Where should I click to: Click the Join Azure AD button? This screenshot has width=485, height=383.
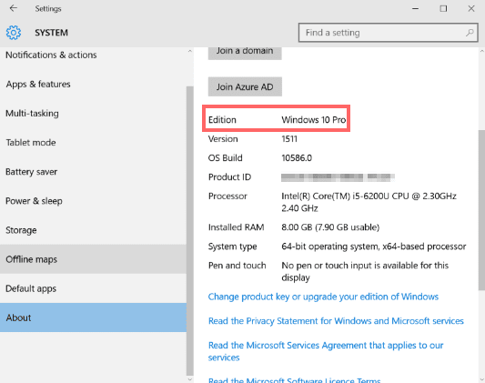245,86
